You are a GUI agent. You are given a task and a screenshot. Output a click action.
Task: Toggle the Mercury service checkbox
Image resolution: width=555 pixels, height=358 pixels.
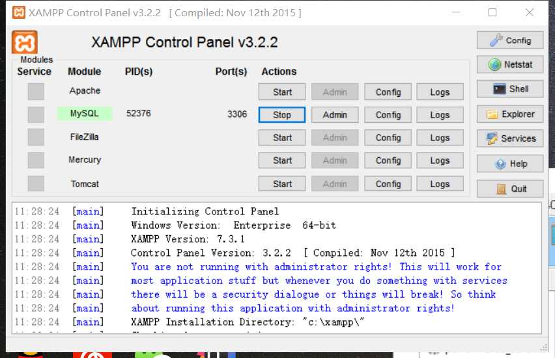[36, 160]
